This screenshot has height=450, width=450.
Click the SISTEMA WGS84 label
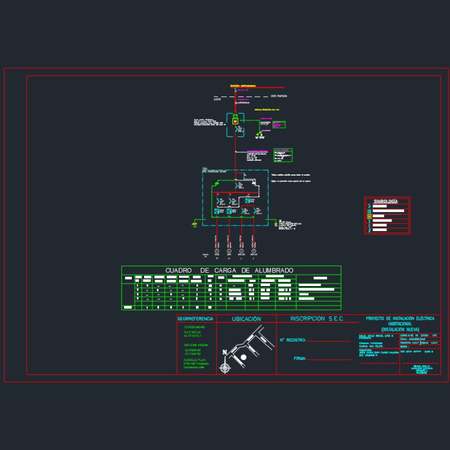click(195, 345)
